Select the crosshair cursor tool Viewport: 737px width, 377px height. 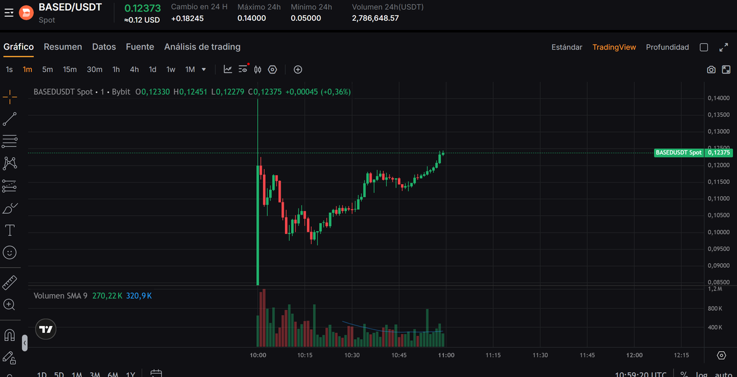(x=10, y=96)
